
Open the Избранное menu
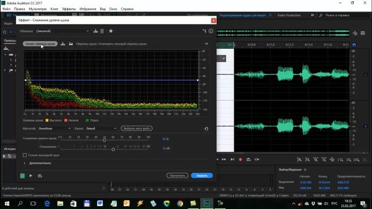(88, 9)
